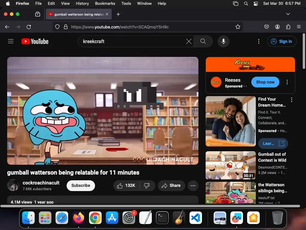Open Google Chrome from the dock
Image resolution: width=306 pixels, height=230 pixels.
(95, 218)
